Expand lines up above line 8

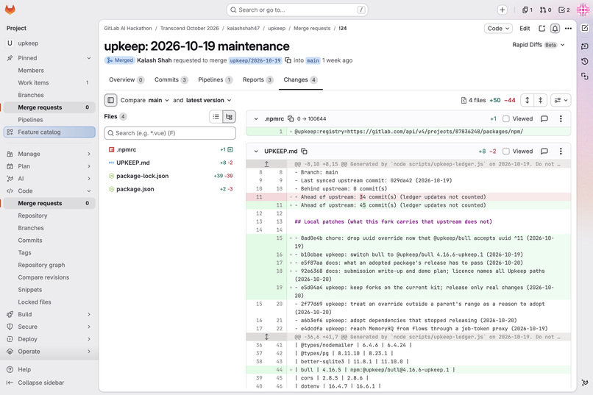click(266, 164)
